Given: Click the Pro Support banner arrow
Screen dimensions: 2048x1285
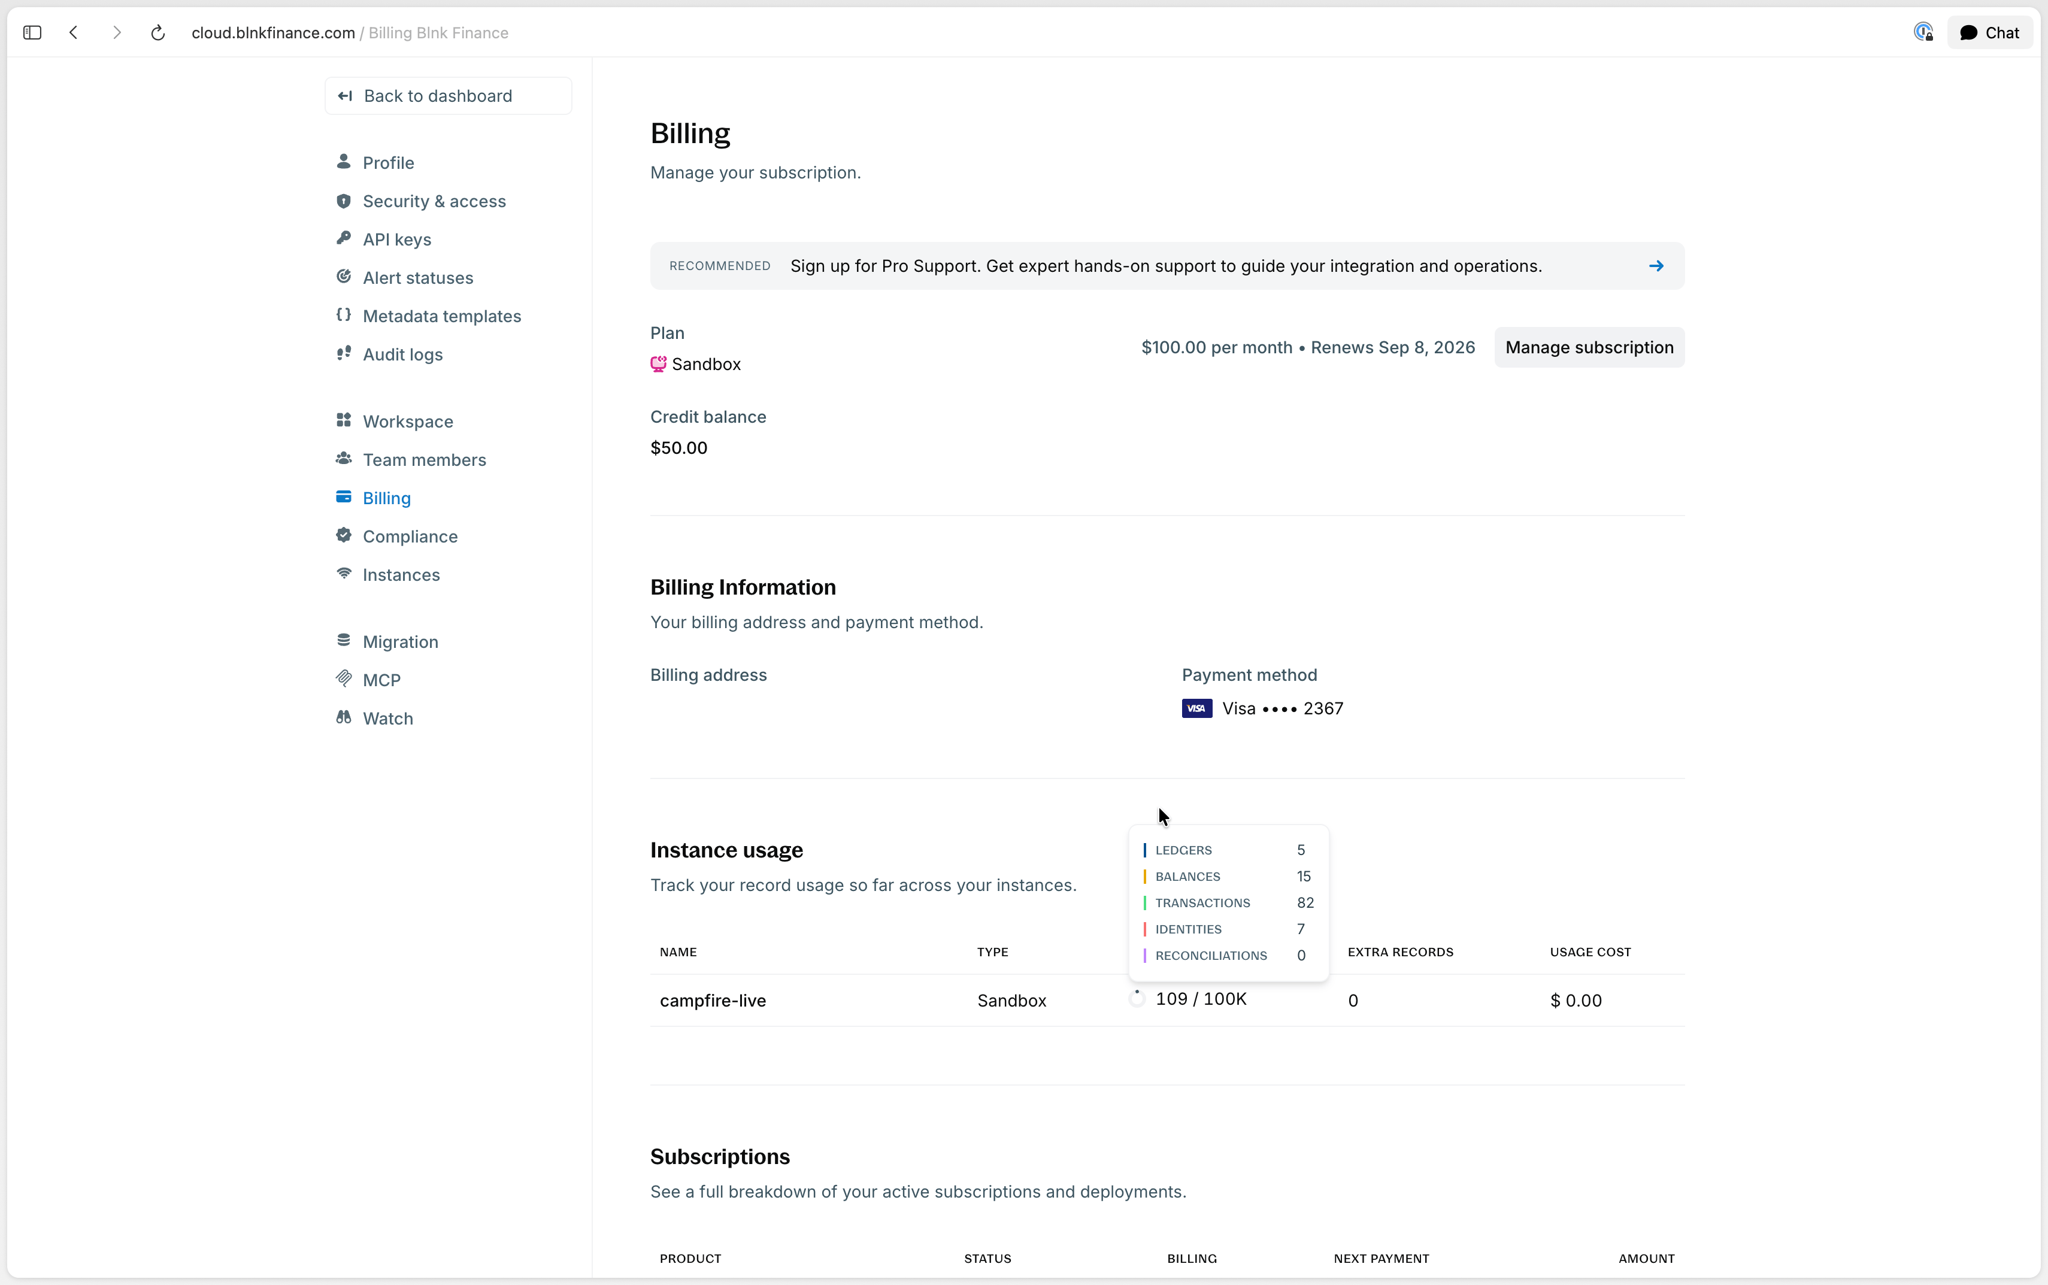Looking at the screenshot, I should [x=1655, y=266].
